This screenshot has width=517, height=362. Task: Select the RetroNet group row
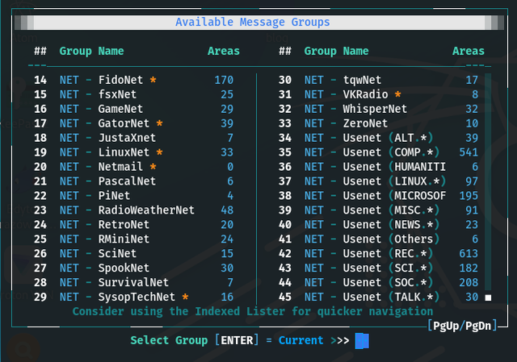[133, 225]
